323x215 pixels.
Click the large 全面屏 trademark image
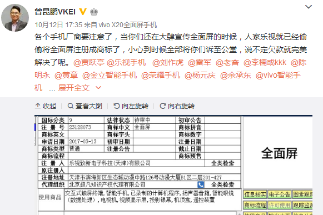(x=279, y=153)
